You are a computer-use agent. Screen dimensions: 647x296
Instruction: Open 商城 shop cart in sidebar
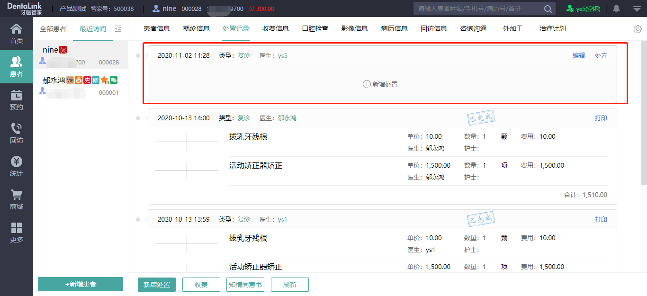point(17,199)
